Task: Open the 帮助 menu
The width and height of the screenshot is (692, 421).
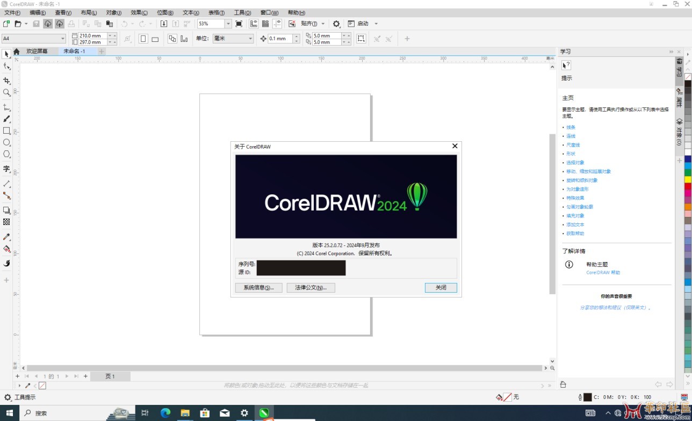Action: pos(297,13)
